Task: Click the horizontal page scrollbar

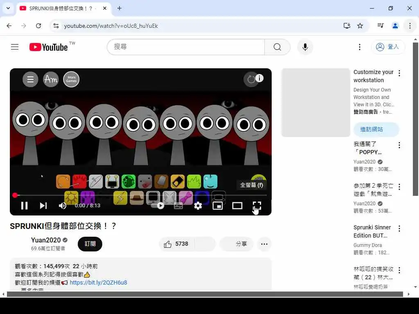Action: (205, 294)
